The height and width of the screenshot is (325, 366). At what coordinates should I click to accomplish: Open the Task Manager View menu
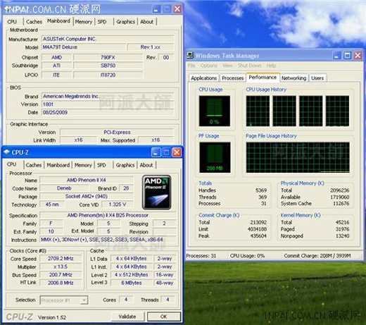(x=227, y=66)
